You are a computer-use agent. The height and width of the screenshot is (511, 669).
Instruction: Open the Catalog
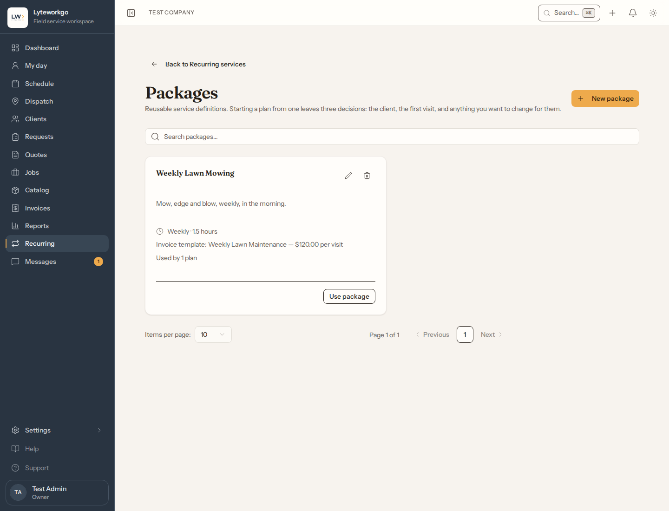tap(57, 190)
